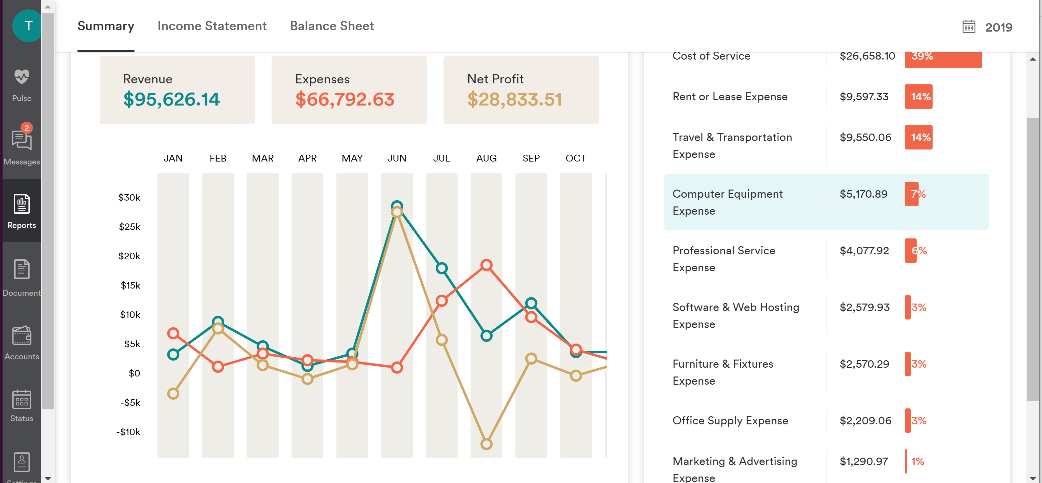This screenshot has width=1042, height=483.
Task: Open the 2019 year selector
Action: 998,27
